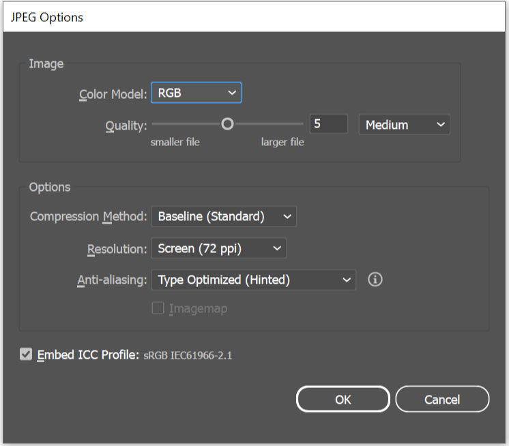Open the Compression Method dropdown
509x446 pixels.
point(223,217)
